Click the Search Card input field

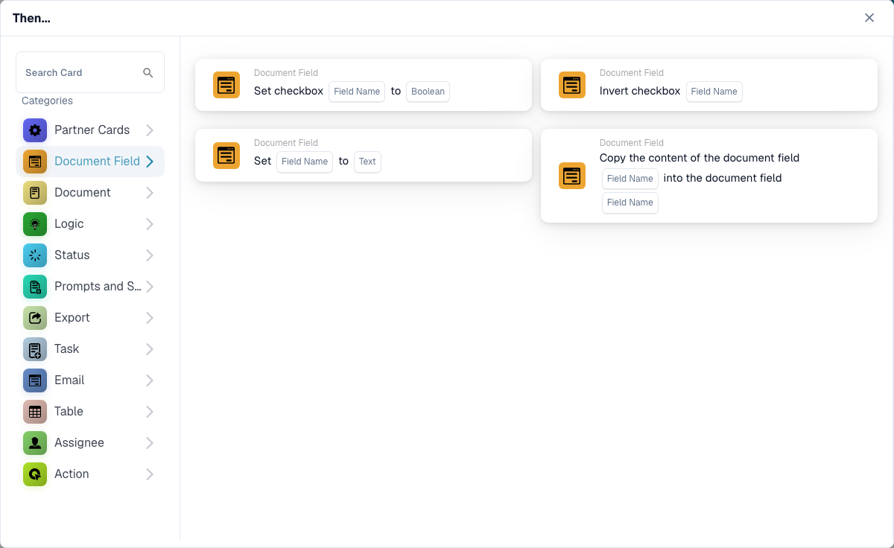pos(90,72)
